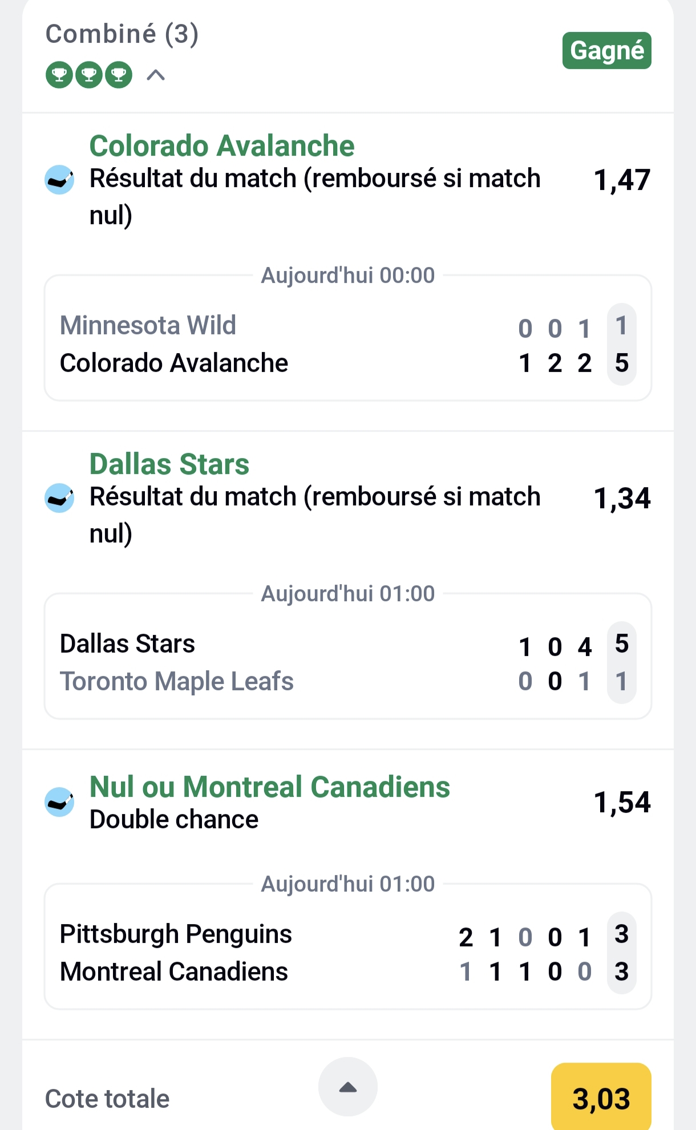
Task: Collapse bet details with round arrow button
Action: (347, 1087)
